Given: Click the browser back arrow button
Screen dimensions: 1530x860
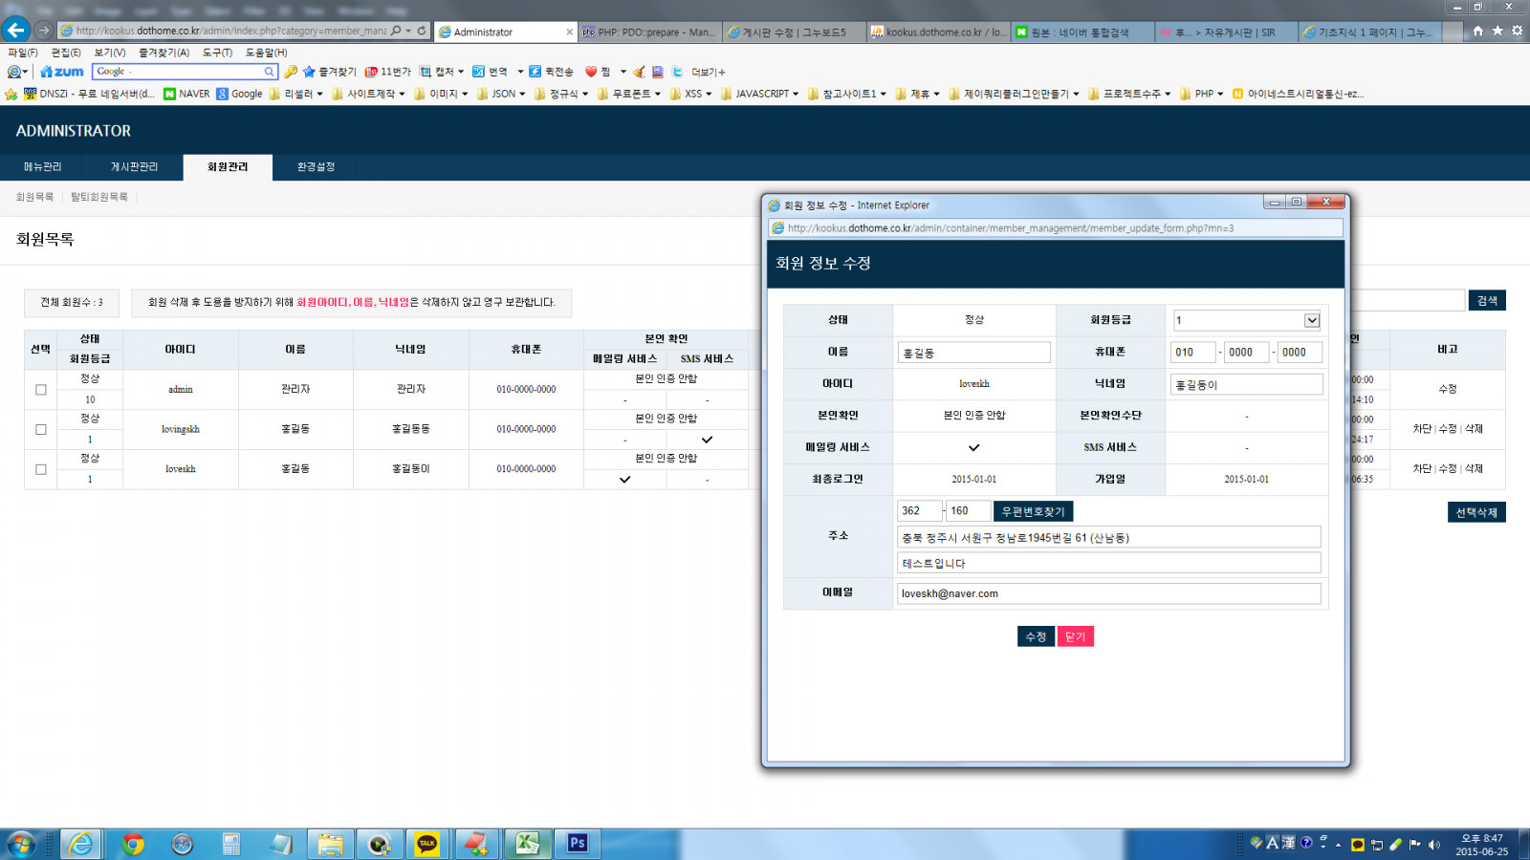Looking at the screenshot, I should 16,31.
